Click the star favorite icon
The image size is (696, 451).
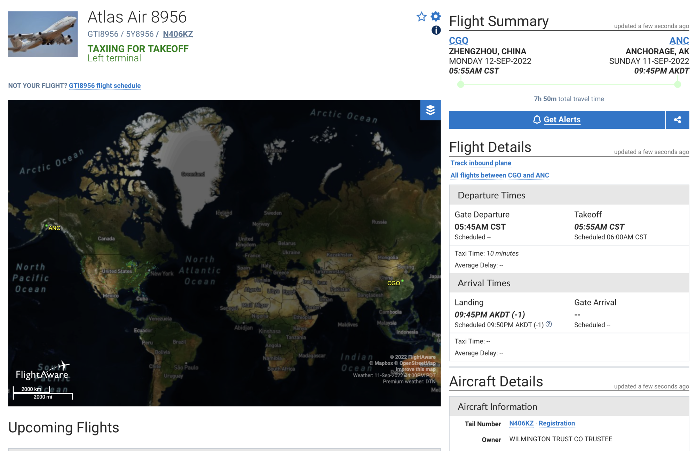421,16
